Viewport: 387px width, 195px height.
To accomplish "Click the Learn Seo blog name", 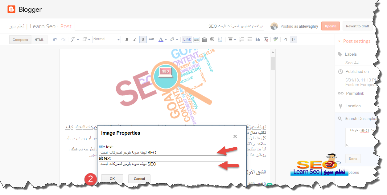I will tap(32, 26).
